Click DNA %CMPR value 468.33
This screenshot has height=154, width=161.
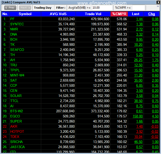point(122,35)
